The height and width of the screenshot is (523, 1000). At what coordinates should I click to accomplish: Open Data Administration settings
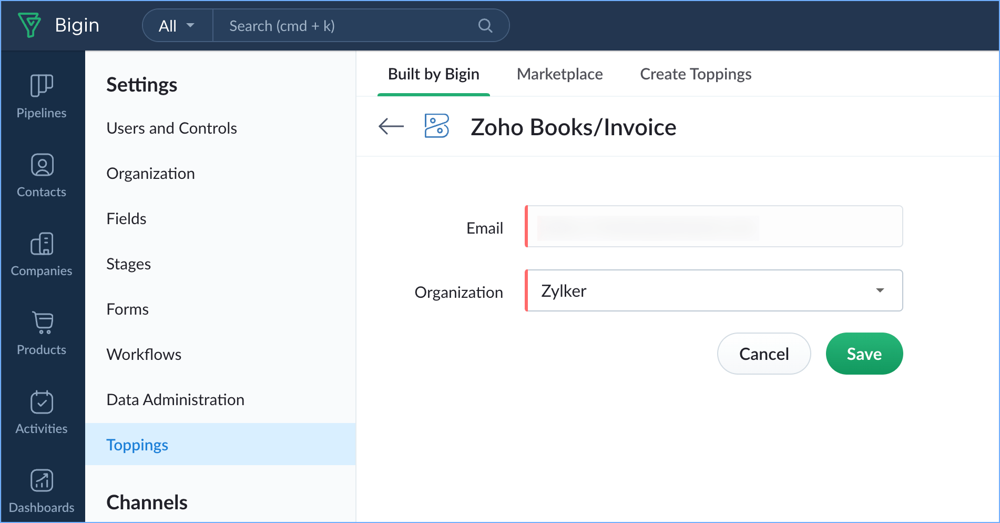coord(175,400)
